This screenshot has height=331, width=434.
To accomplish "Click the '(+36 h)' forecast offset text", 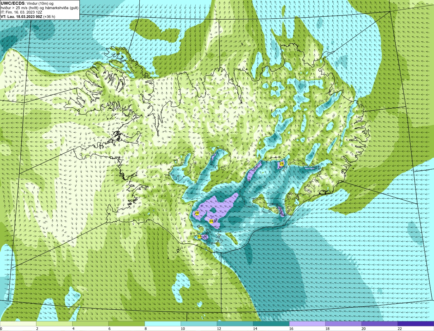I will point(49,17).
